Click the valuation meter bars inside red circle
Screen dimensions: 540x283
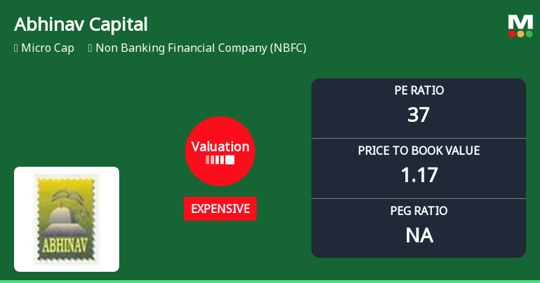click(220, 160)
